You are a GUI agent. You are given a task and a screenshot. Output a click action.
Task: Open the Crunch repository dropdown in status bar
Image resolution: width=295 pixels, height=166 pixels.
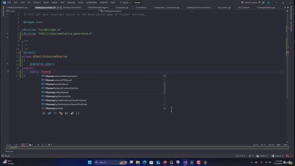277,156
